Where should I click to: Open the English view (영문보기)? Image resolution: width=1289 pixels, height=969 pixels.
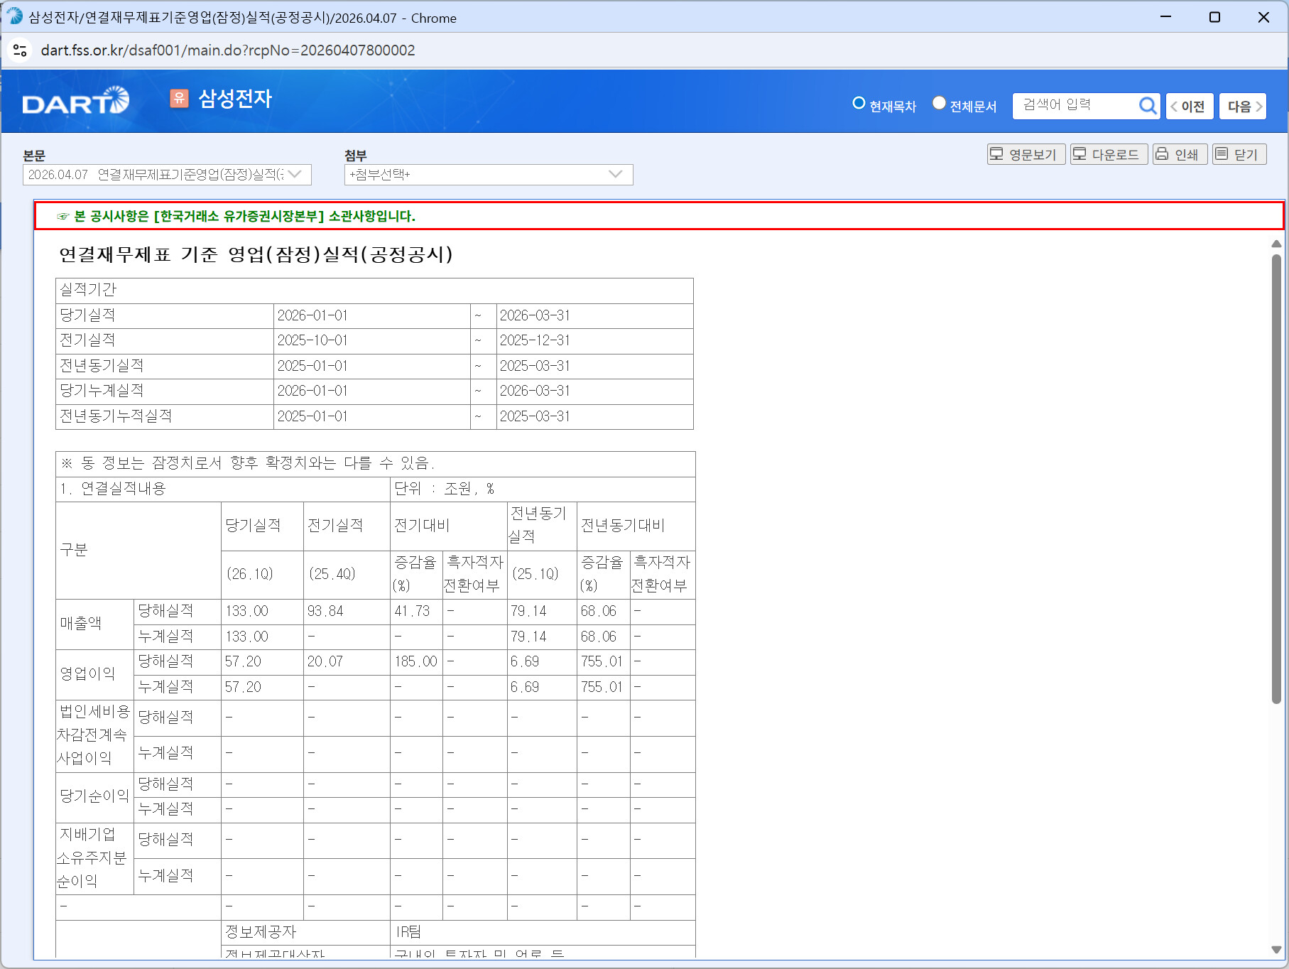coord(1025,154)
